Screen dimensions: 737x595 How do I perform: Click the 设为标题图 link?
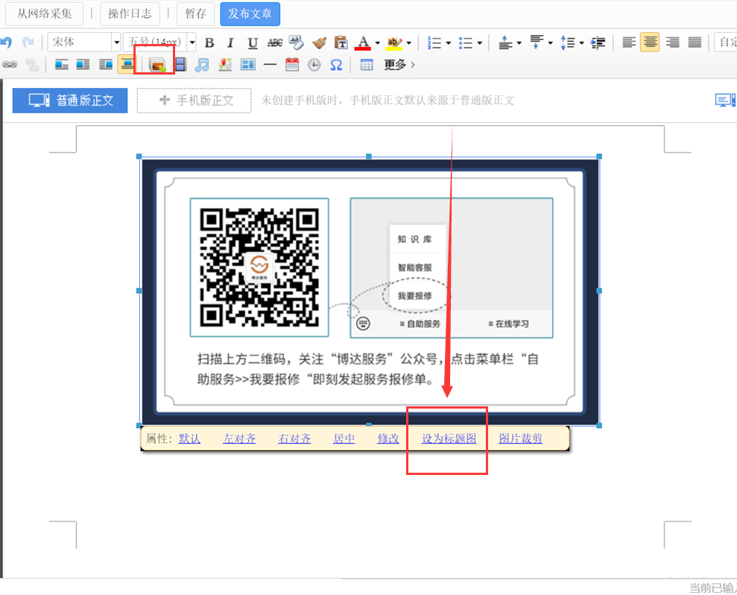(449, 438)
